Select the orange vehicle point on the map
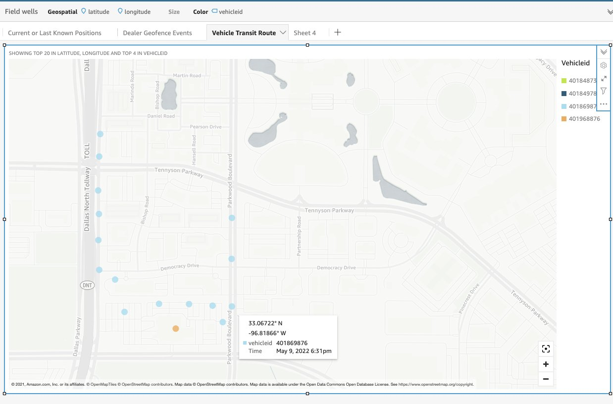613x404 pixels. tap(175, 328)
